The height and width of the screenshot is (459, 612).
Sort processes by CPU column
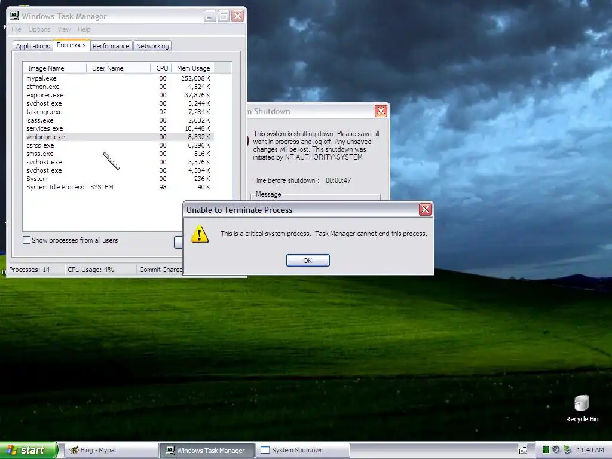pyautogui.click(x=161, y=68)
